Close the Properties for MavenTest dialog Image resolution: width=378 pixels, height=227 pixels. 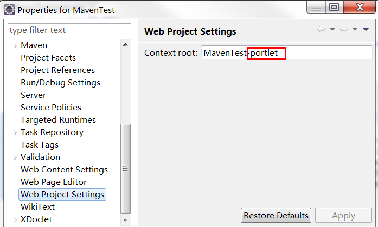359,7
